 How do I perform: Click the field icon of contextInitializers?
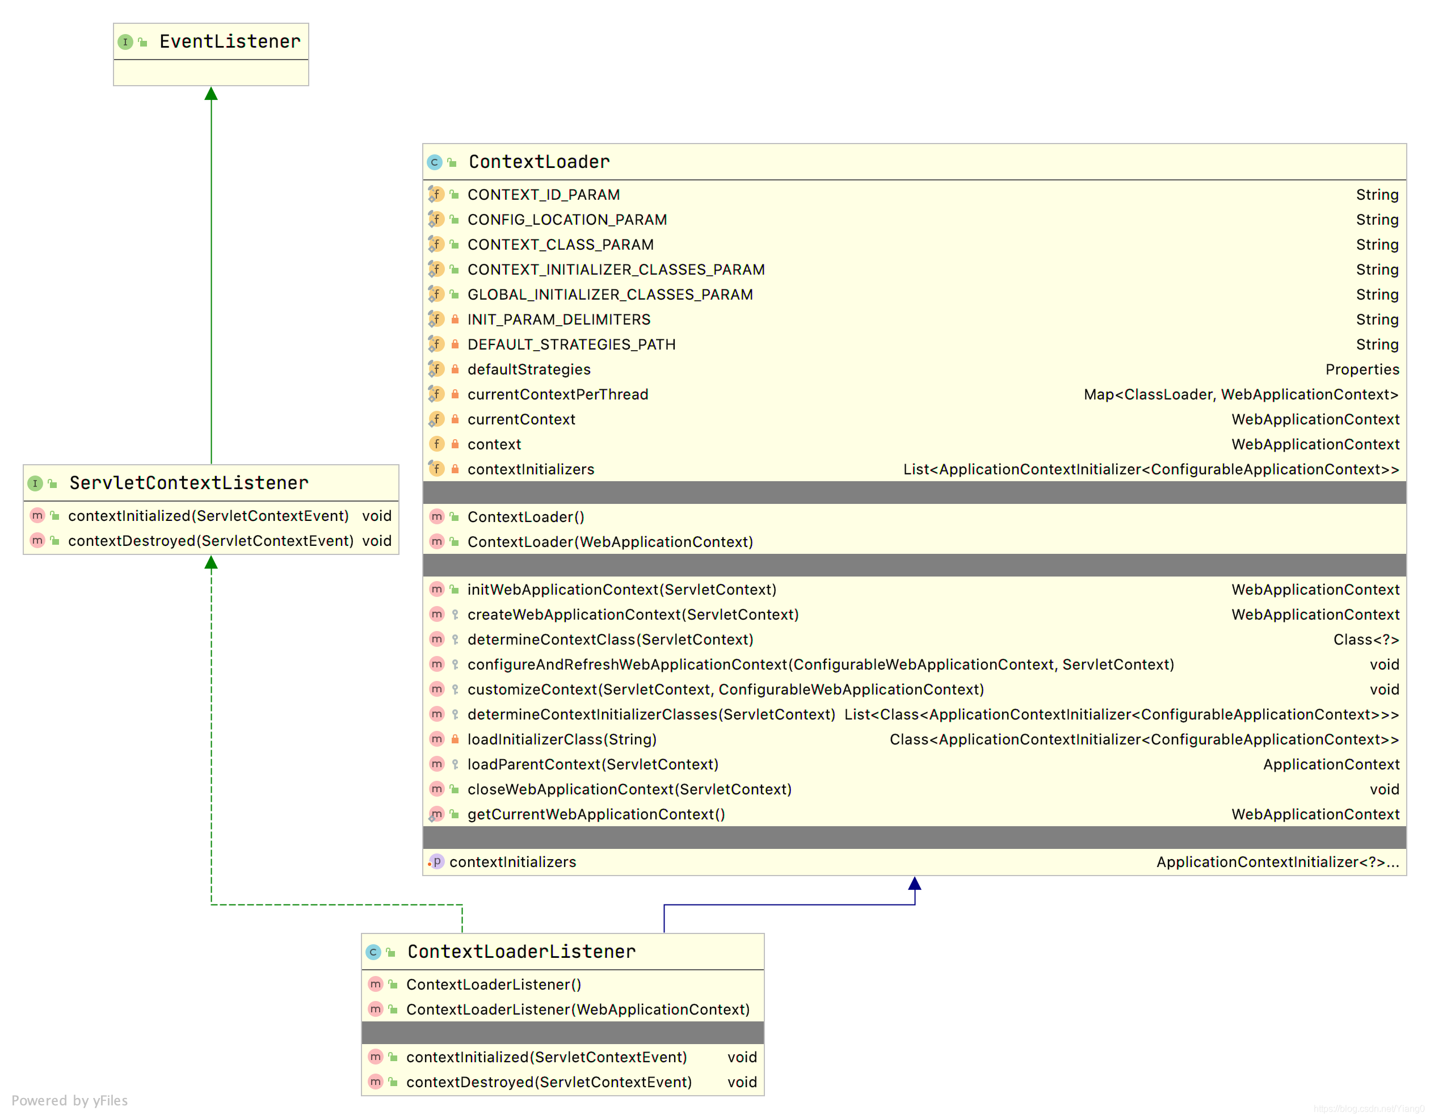(x=436, y=469)
